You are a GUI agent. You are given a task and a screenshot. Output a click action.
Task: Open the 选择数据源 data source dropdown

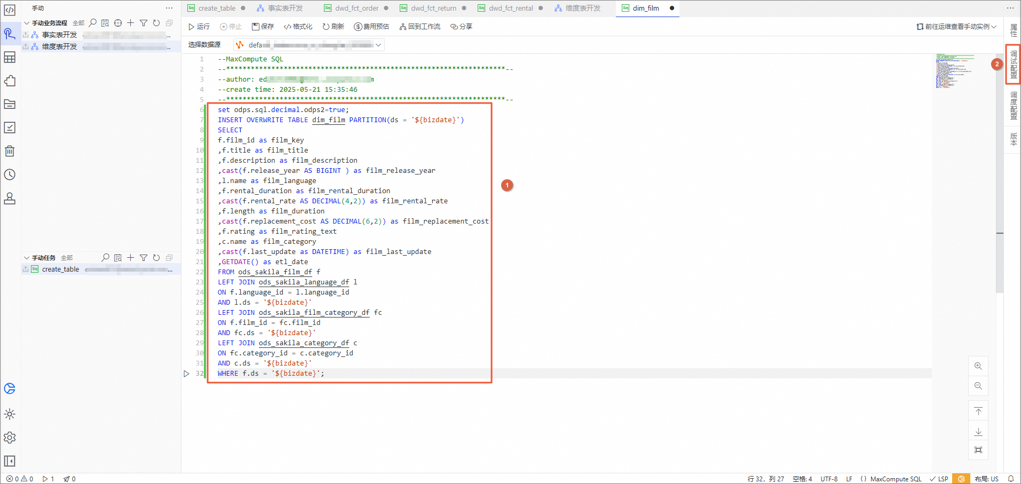(x=309, y=45)
